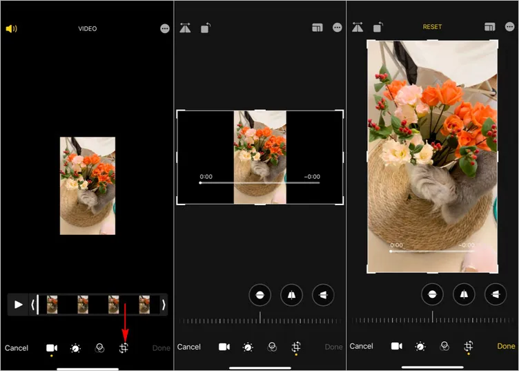Click the playback scrubber in the right screen

pos(432,251)
